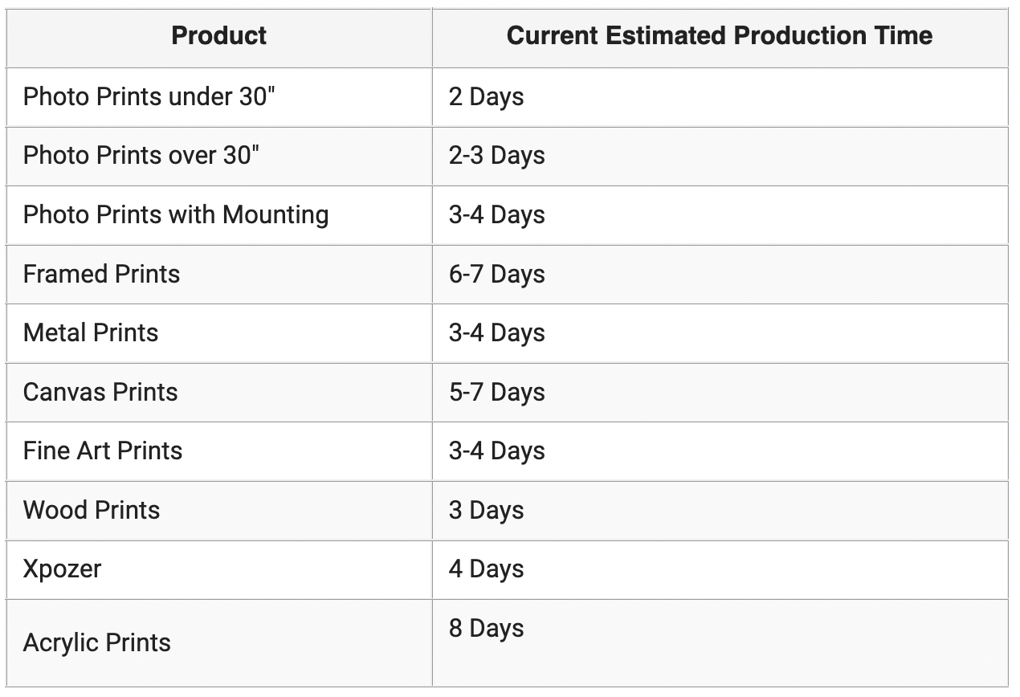Click the 3-4 Days time for Metal Prints
This screenshot has height=697, width=1020.
[496, 333]
